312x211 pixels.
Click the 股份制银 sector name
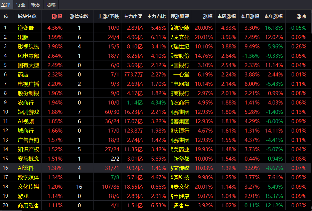(x=28, y=93)
